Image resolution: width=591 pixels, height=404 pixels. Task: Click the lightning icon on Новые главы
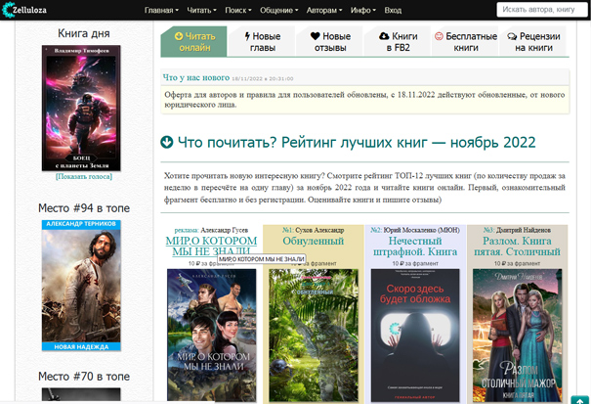pyautogui.click(x=247, y=36)
